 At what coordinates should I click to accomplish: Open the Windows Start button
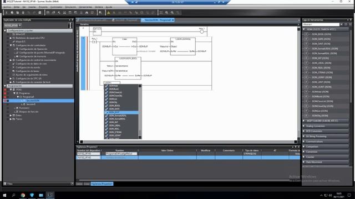coord(4,195)
